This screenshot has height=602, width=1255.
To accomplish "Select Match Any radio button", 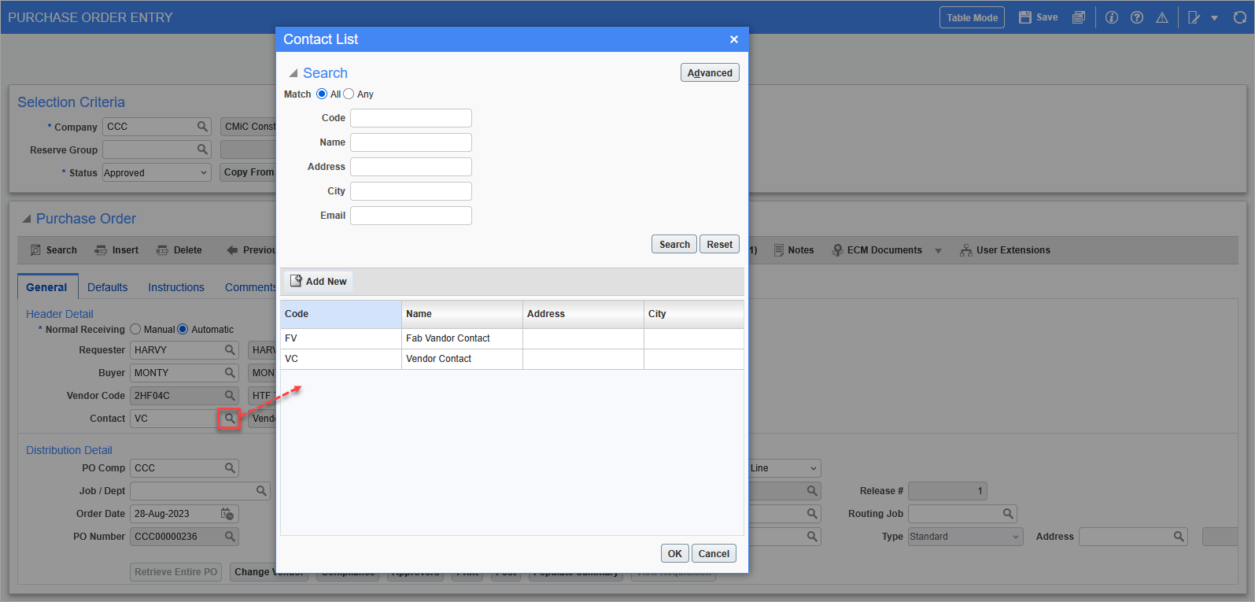I will 349,94.
